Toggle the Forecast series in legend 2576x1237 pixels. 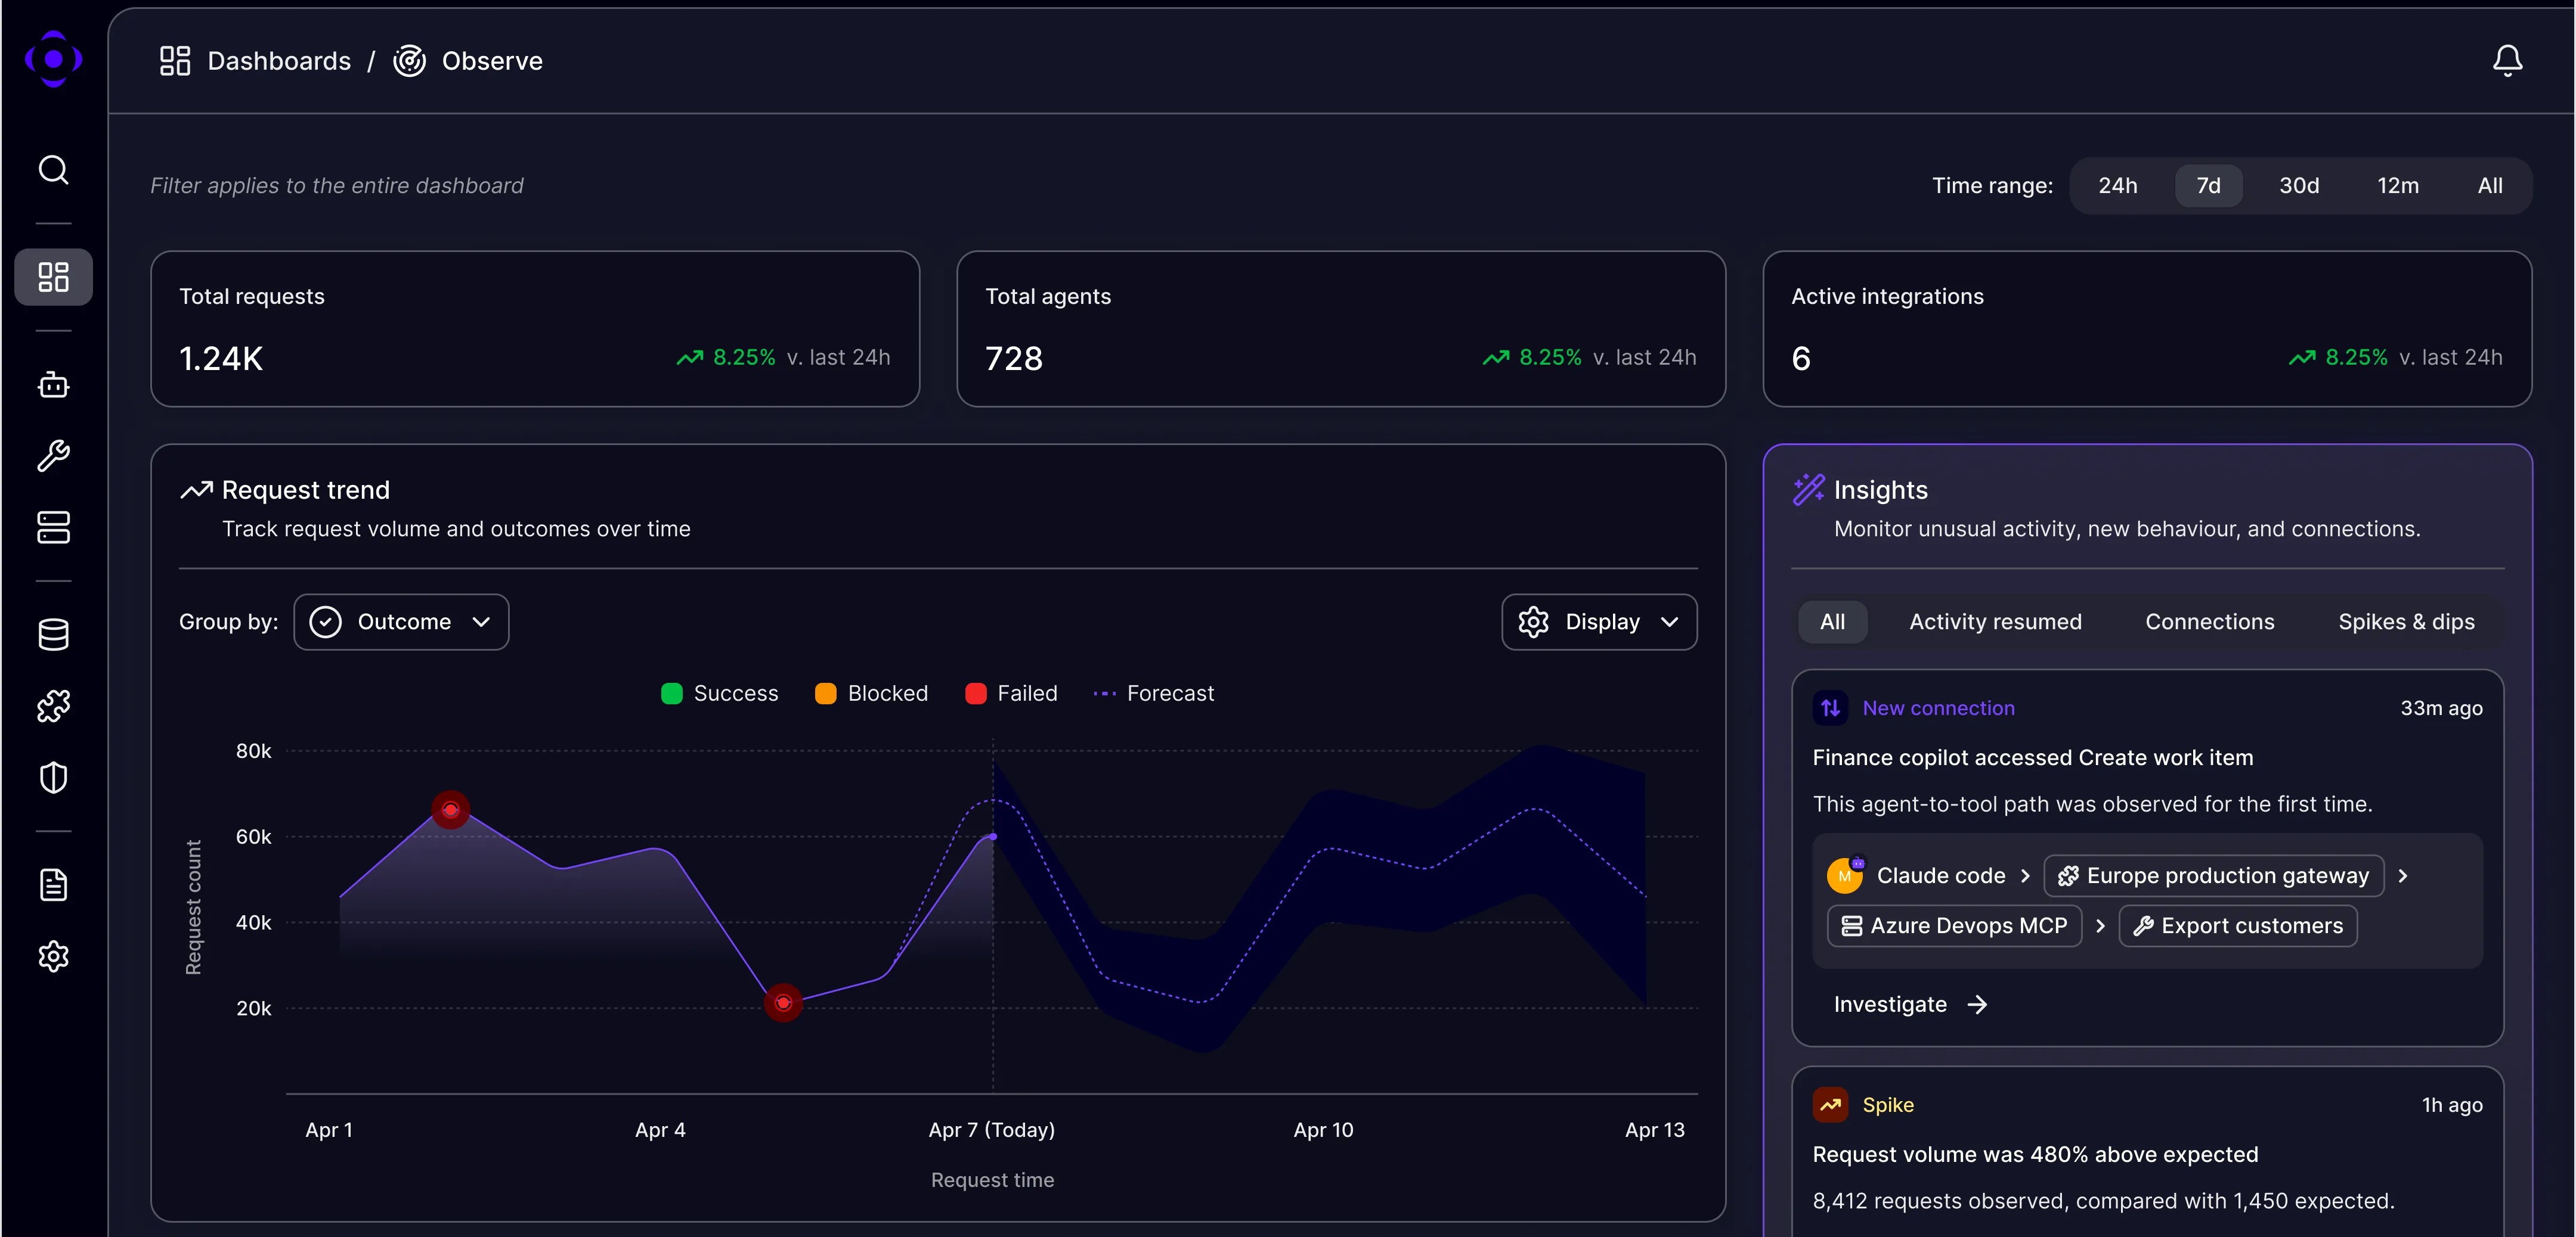pyautogui.click(x=1153, y=694)
